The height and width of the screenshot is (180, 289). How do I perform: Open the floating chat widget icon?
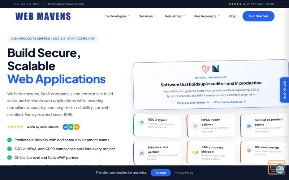point(277,167)
